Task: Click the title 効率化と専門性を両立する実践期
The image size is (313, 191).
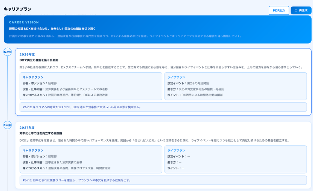Action: 41,133
